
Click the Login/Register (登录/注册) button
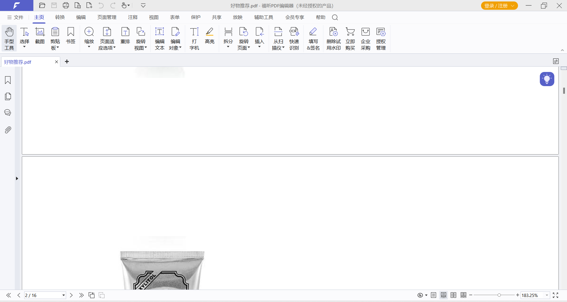pos(499,6)
